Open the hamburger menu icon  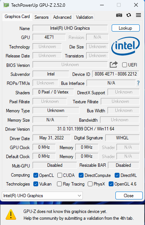[x=138, y=15]
